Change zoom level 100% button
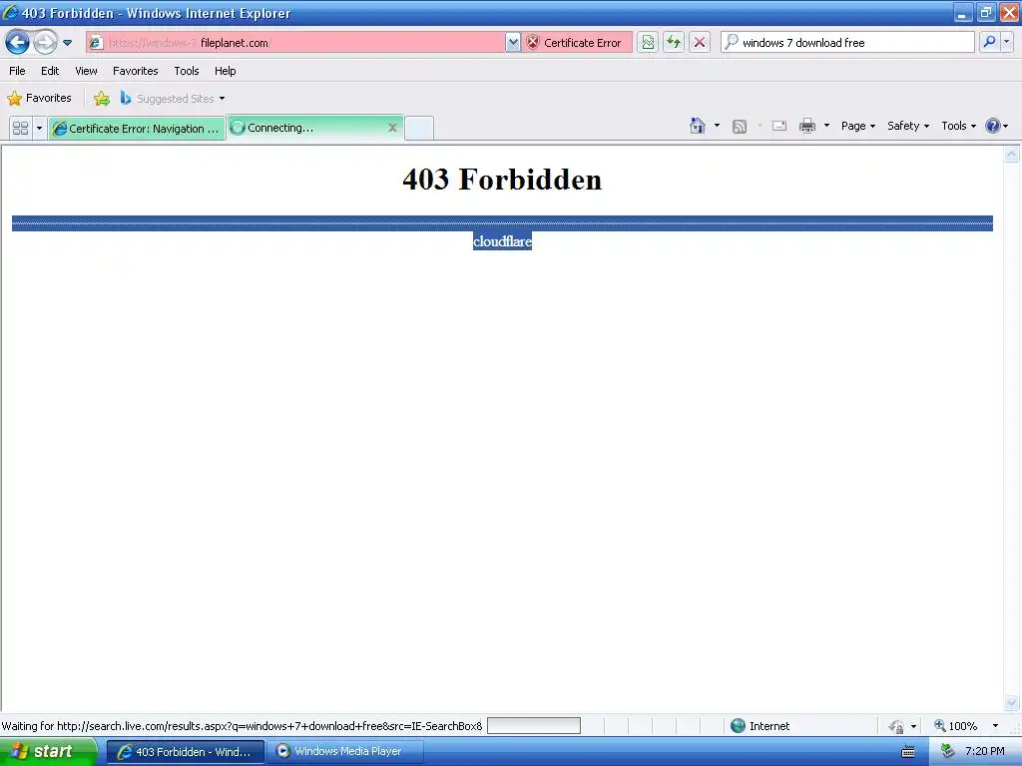Image resolution: width=1022 pixels, height=766 pixels. (955, 726)
